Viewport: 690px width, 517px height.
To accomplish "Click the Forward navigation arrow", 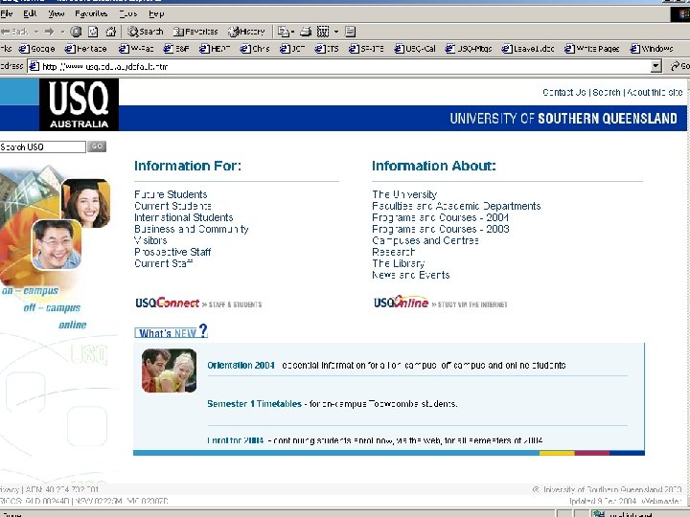I will [x=49, y=32].
